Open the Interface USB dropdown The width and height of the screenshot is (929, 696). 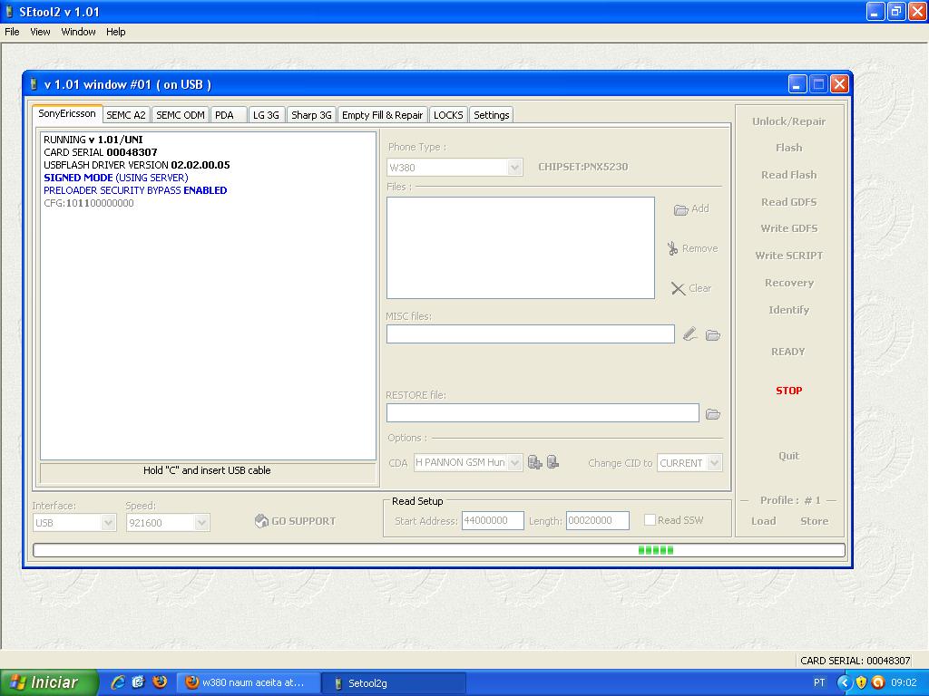108,523
